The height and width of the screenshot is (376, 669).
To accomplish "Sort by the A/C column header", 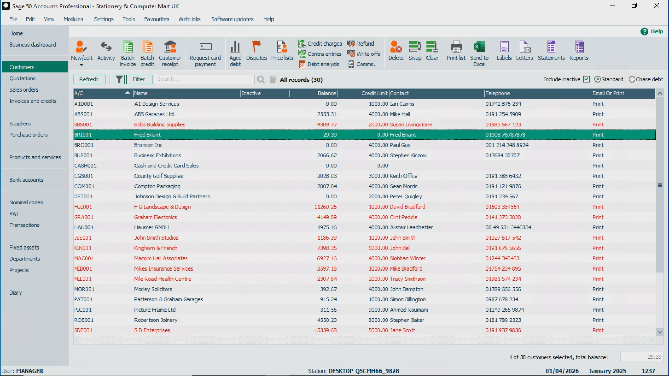I will (103, 93).
